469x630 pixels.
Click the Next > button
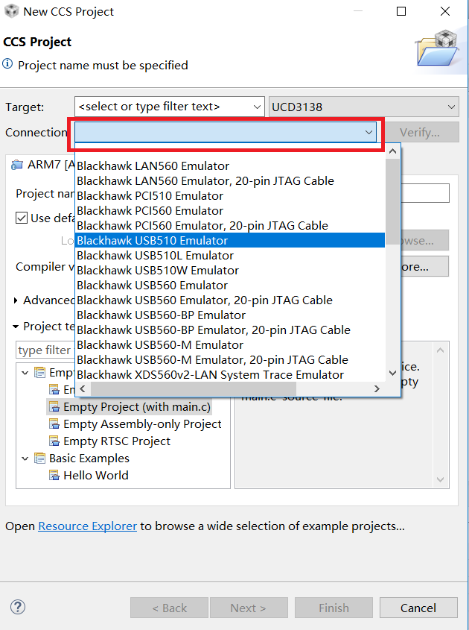click(249, 608)
